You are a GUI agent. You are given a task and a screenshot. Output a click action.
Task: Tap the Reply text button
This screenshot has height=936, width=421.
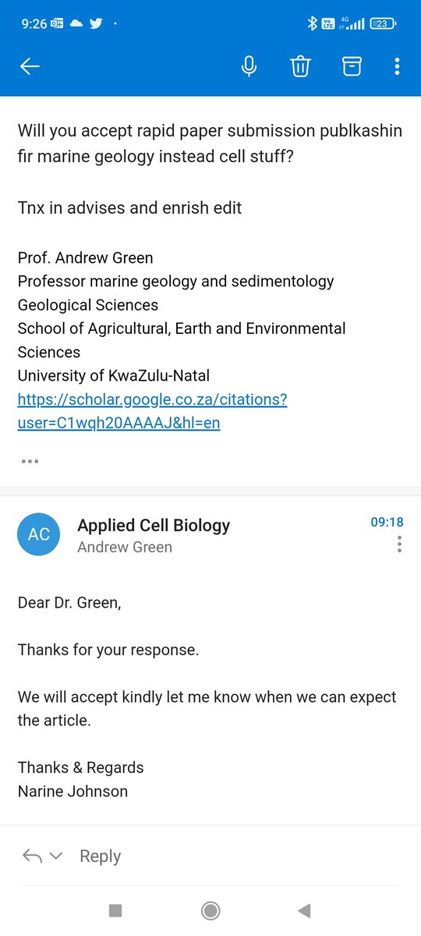point(101,856)
